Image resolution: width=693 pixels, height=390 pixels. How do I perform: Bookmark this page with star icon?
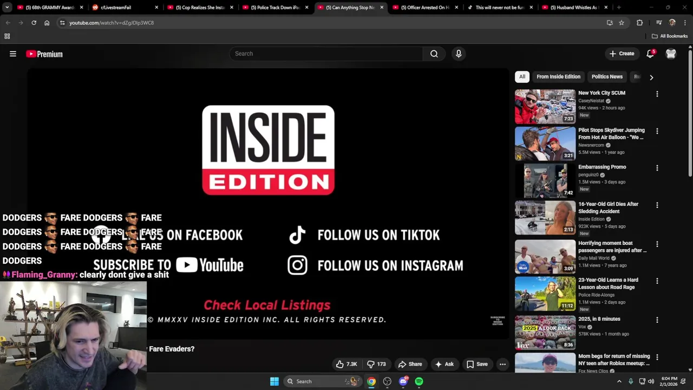622,23
